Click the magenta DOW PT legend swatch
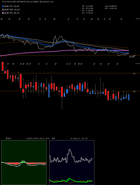 (3, 13)
